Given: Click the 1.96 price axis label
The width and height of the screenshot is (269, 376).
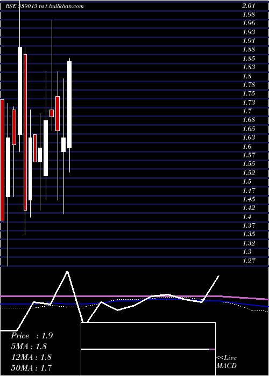Looking at the screenshot, I should pos(249,23).
